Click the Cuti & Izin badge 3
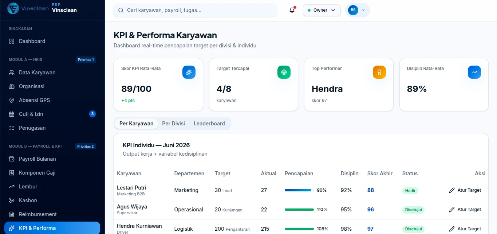497x234 pixels. (x=92, y=114)
